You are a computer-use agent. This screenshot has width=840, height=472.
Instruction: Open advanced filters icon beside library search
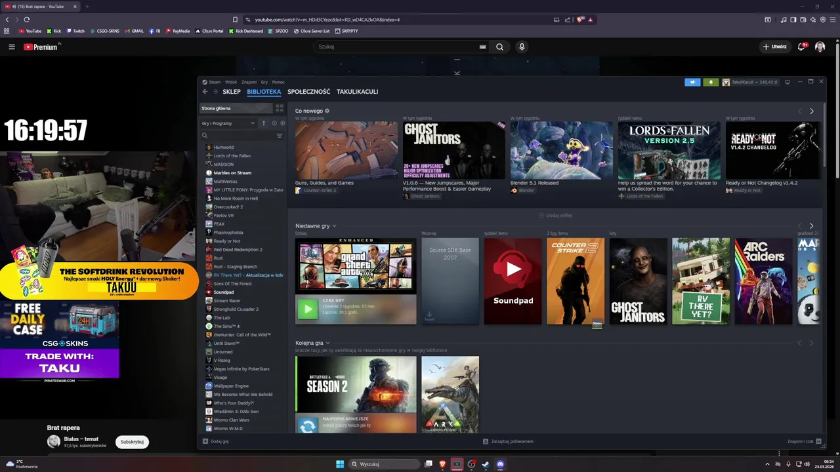tap(279, 136)
